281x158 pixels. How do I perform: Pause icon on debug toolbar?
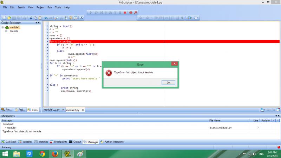120,13
